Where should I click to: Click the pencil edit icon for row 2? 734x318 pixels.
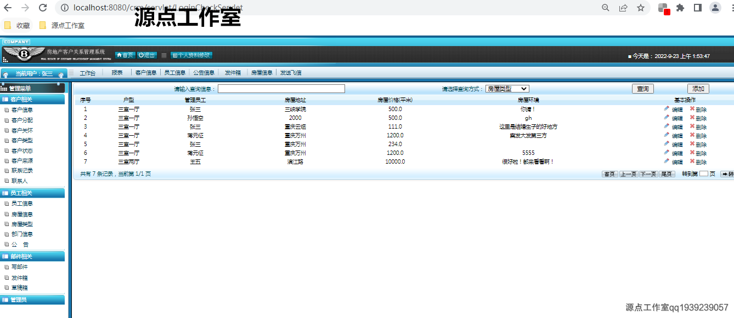pos(667,117)
